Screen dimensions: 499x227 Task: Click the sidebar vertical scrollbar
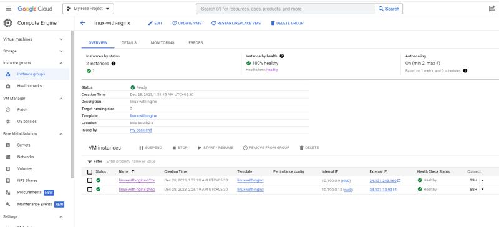[72, 104]
